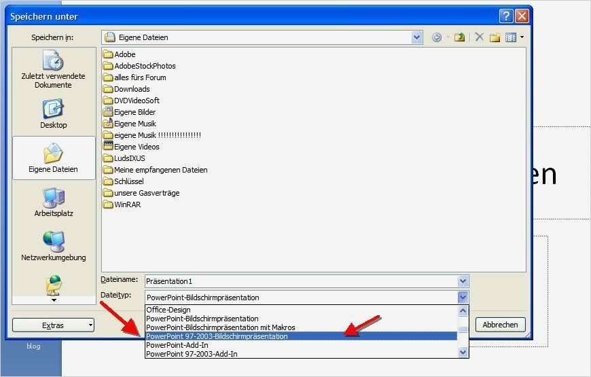
Task: Click the help question mark button
Action: [506, 16]
